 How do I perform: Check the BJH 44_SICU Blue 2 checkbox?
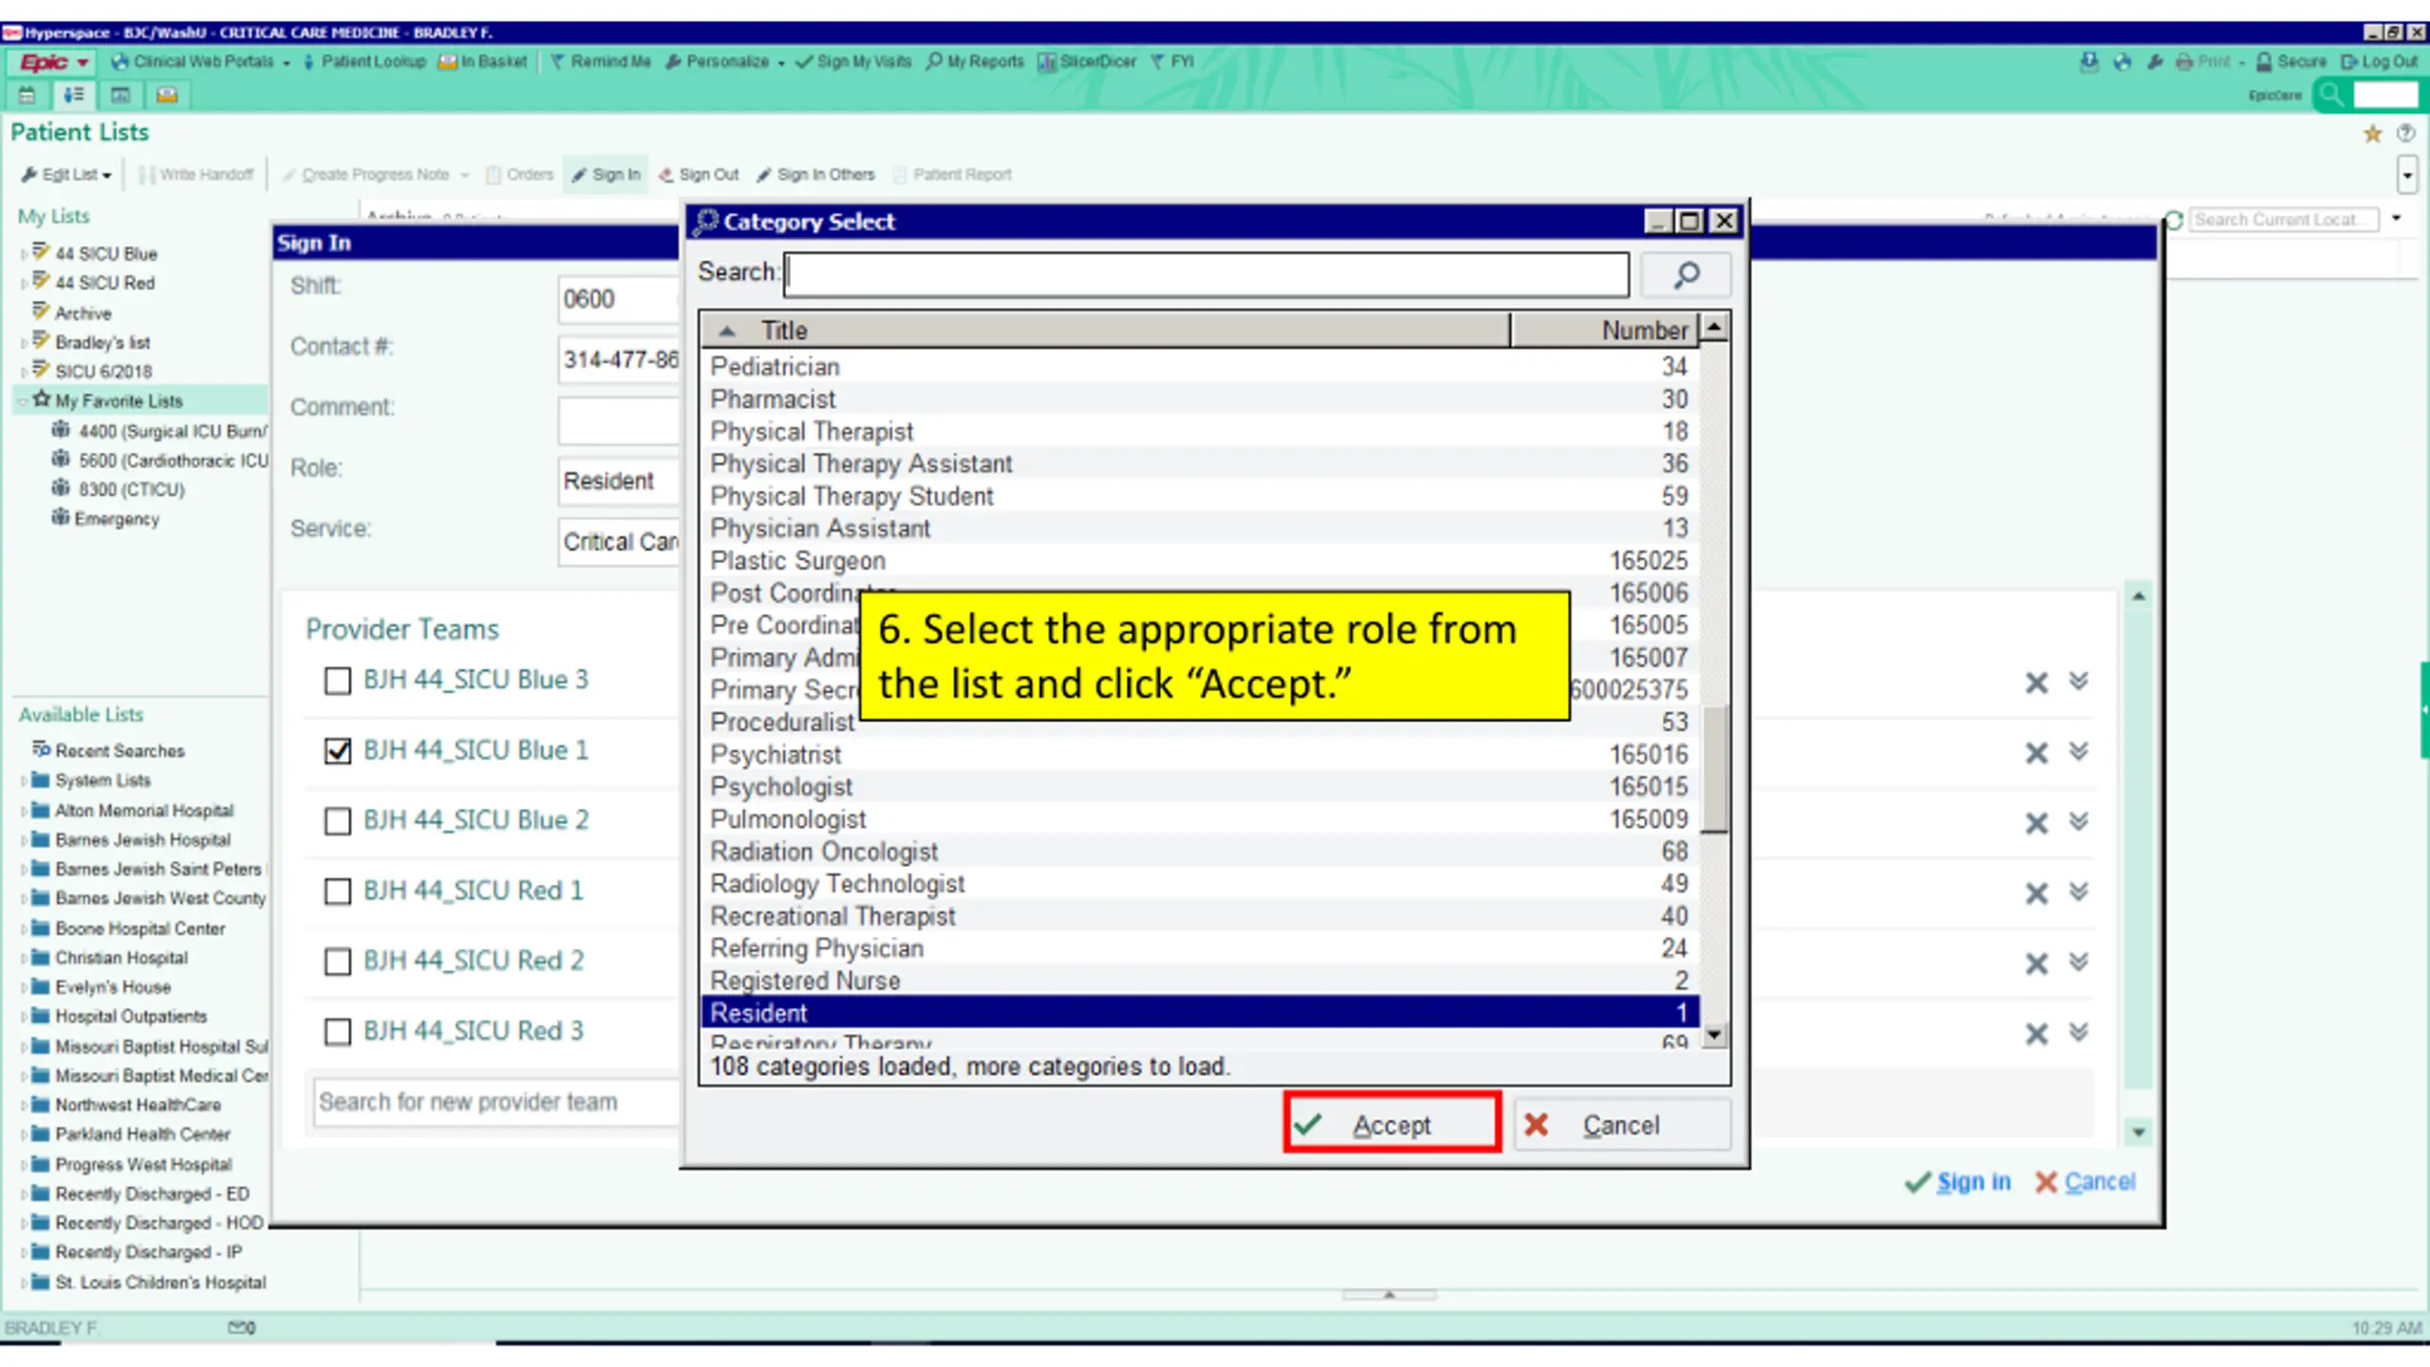pyautogui.click(x=338, y=821)
